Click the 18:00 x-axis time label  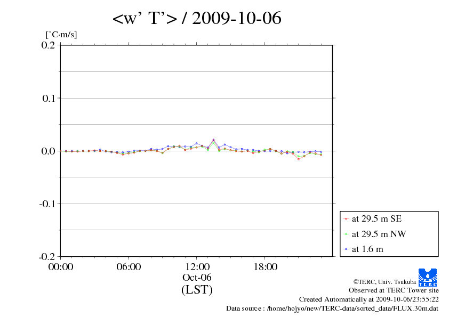(x=265, y=267)
